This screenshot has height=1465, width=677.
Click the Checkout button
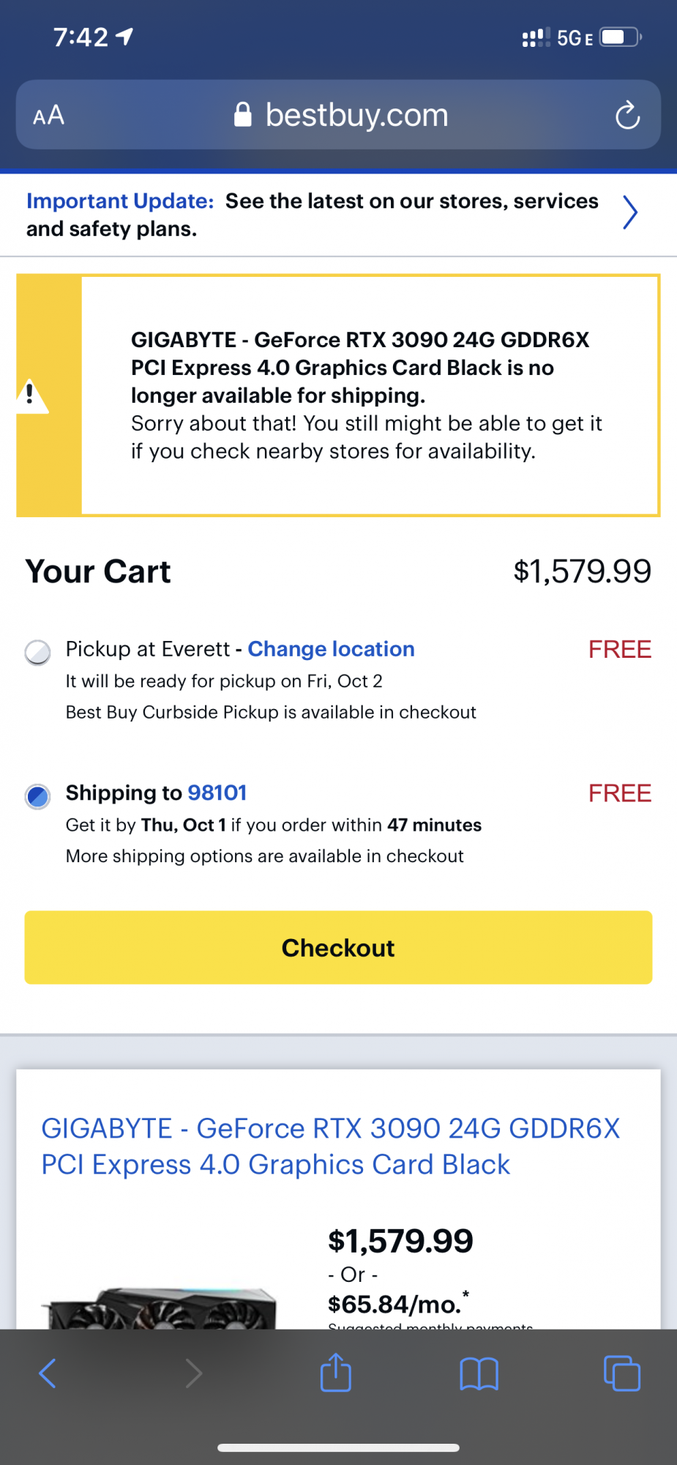click(338, 947)
